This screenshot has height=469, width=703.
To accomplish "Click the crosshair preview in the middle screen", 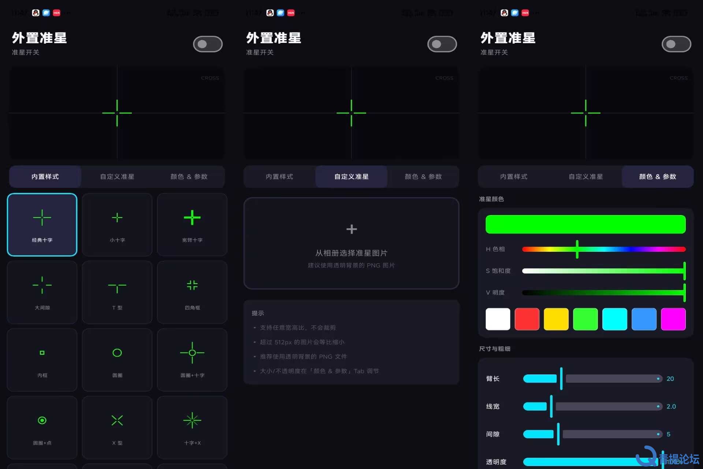I will pos(351,113).
